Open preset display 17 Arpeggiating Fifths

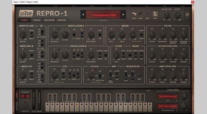[103, 15]
